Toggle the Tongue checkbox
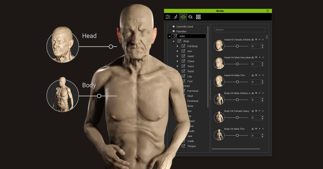 pyautogui.click(x=183, y=146)
